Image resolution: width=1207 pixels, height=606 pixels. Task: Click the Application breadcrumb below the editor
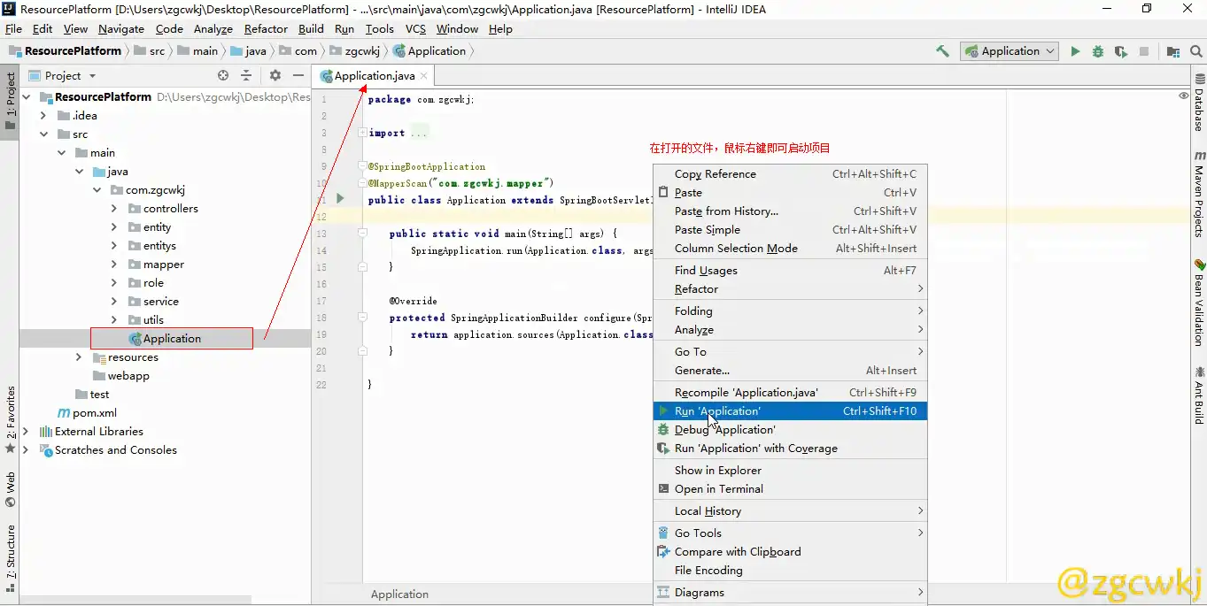click(x=399, y=594)
